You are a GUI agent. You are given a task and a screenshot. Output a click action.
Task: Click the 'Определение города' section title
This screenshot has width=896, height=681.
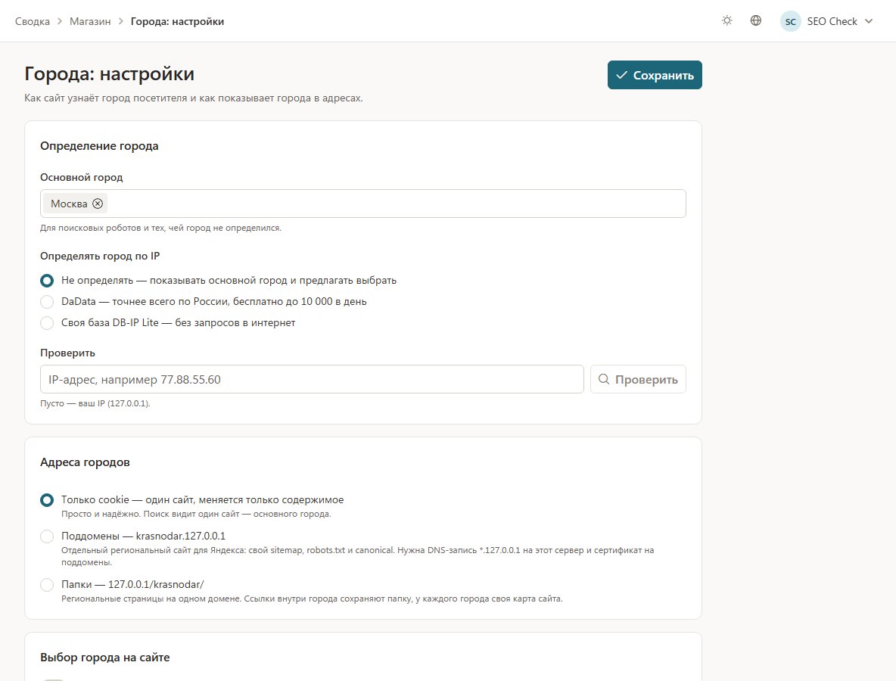point(99,146)
